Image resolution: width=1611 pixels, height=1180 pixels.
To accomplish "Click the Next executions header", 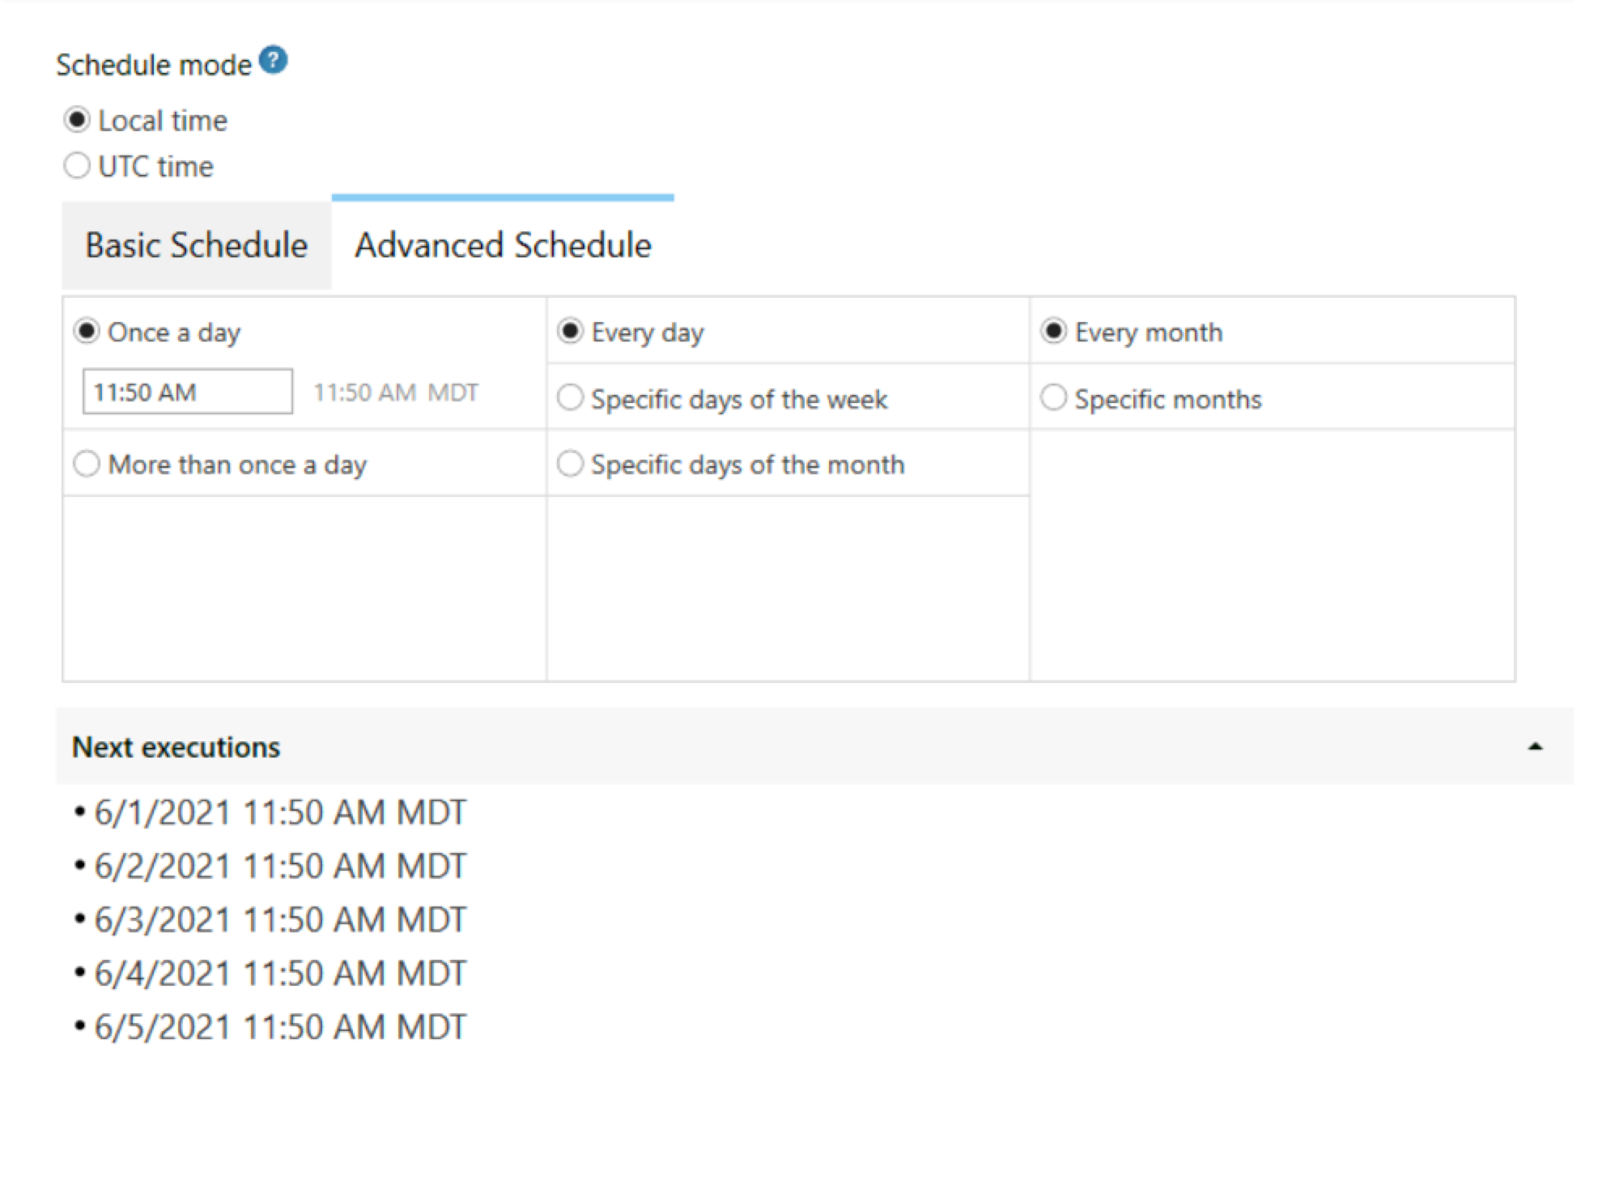I will [176, 747].
